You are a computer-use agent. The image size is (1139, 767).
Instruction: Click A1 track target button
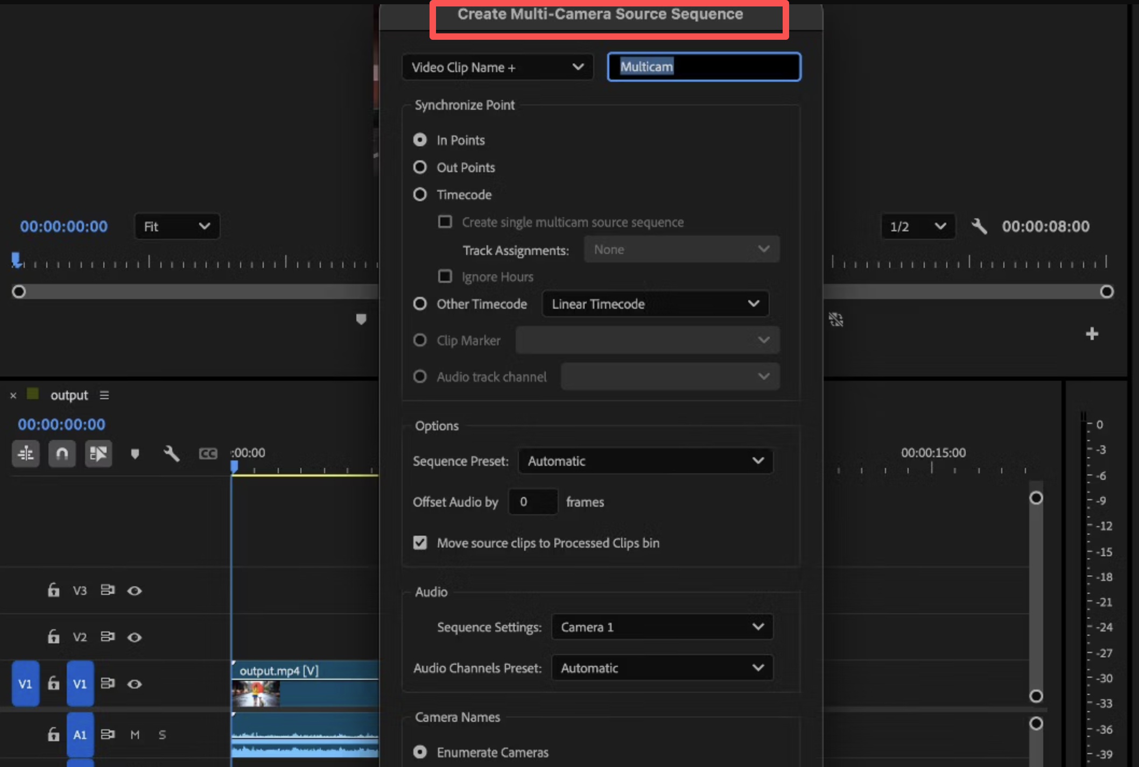pos(80,735)
